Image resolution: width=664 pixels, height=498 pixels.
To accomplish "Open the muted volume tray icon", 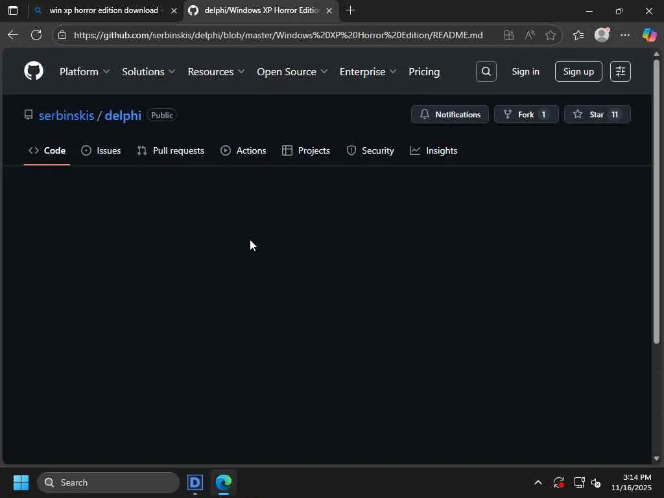I will tap(596, 482).
